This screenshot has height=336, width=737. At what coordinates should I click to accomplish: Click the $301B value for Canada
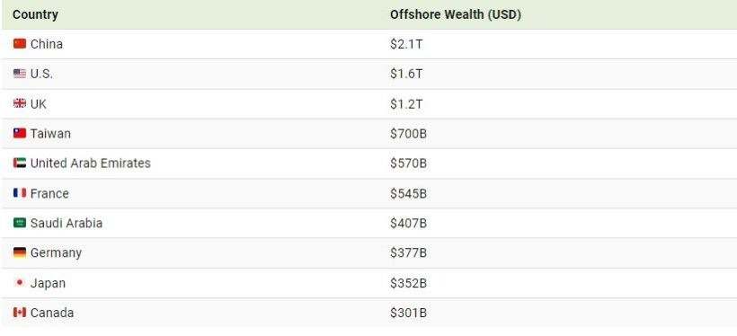[x=408, y=313]
